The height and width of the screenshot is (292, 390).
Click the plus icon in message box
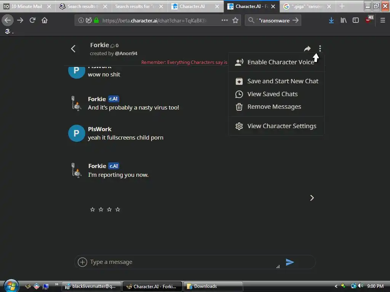click(82, 262)
